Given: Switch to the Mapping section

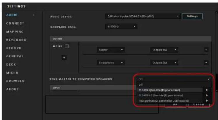Looking at the screenshot, I should point(15,32).
